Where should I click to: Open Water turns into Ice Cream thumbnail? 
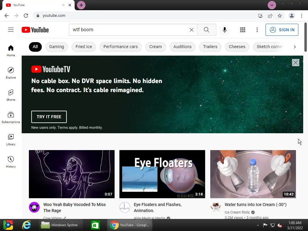coord(253,174)
